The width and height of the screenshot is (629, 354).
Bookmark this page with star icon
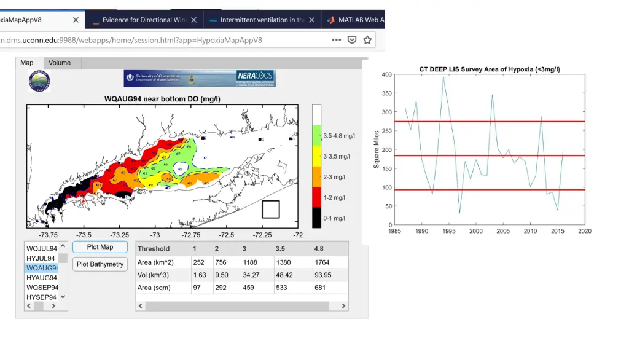tap(367, 40)
